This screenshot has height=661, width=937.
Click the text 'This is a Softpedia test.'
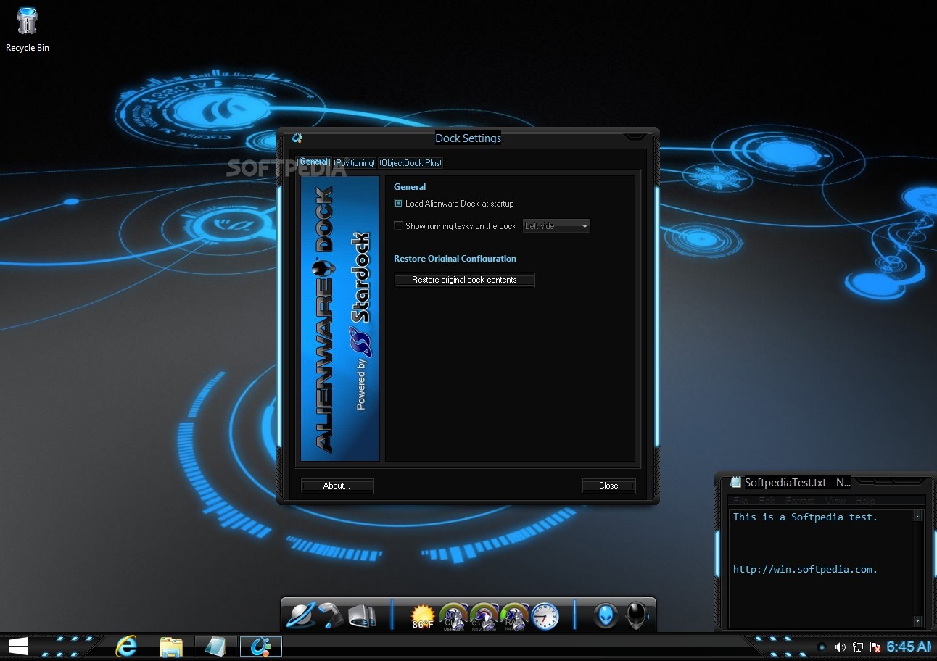(805, 517)
